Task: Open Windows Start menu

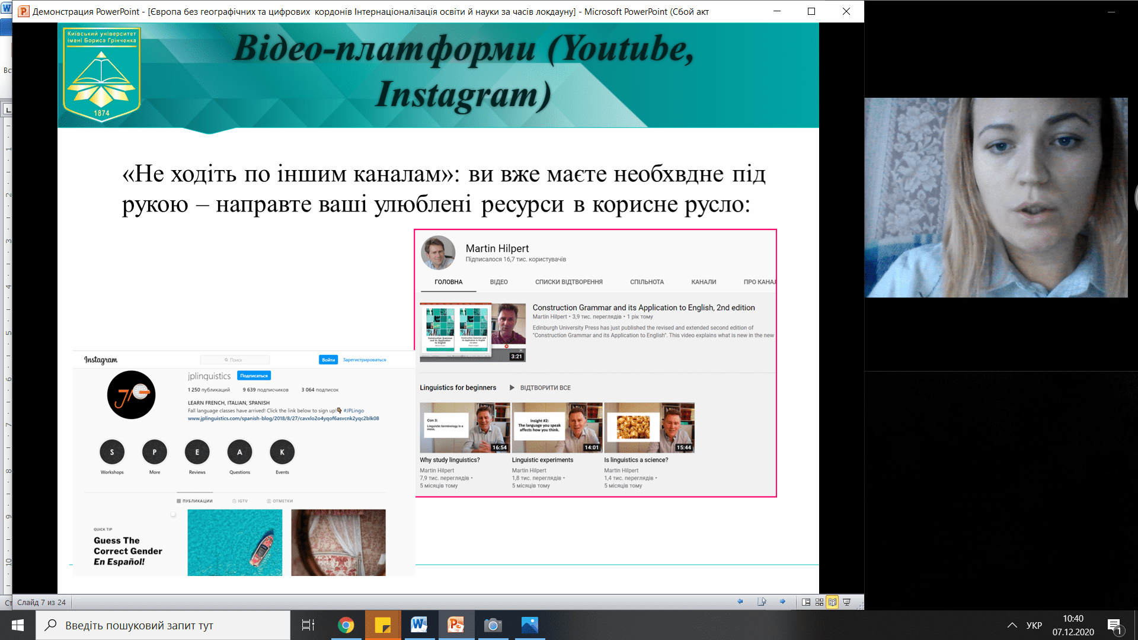Action: point(18,625)
